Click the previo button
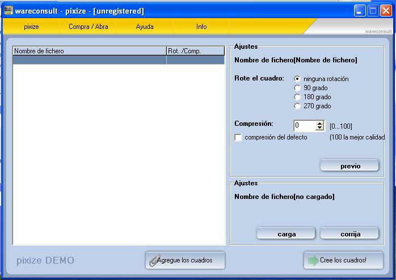The image size is (396, 280). coord(349,166)
